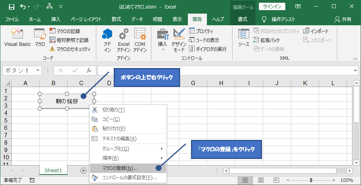The image size is (361, 185).
Task: Choose 切り取り(T) from the context menu
Action: click(128, 110)
